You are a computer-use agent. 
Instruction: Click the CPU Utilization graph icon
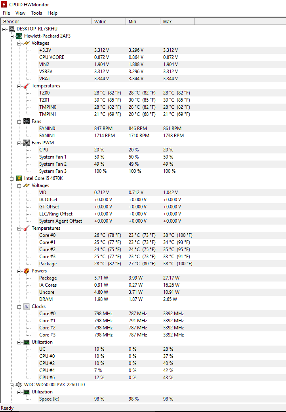point(26,342)
